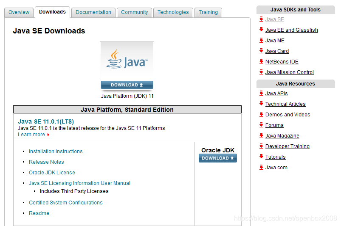Viewport: 341px width, 226px height.
Task: Open the Community tab
Action: point(134,12)
